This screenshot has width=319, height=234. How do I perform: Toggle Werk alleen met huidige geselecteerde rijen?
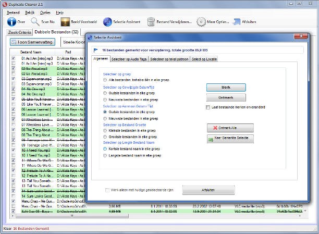[107, 190]
